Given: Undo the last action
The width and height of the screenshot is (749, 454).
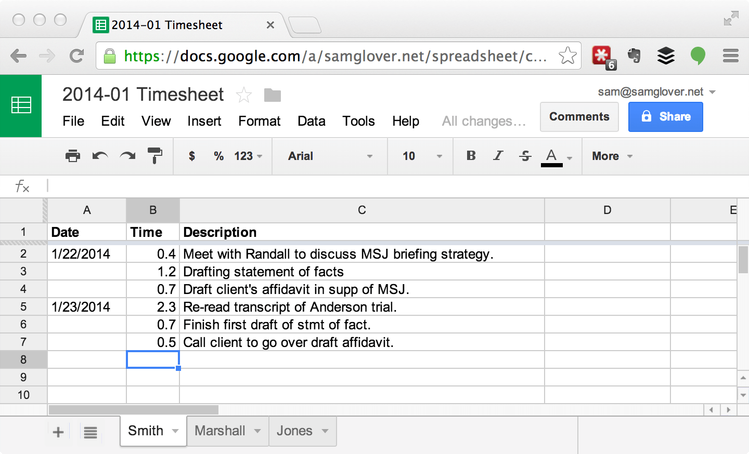Looking at the screenshot, I should (x=100, y=156).
